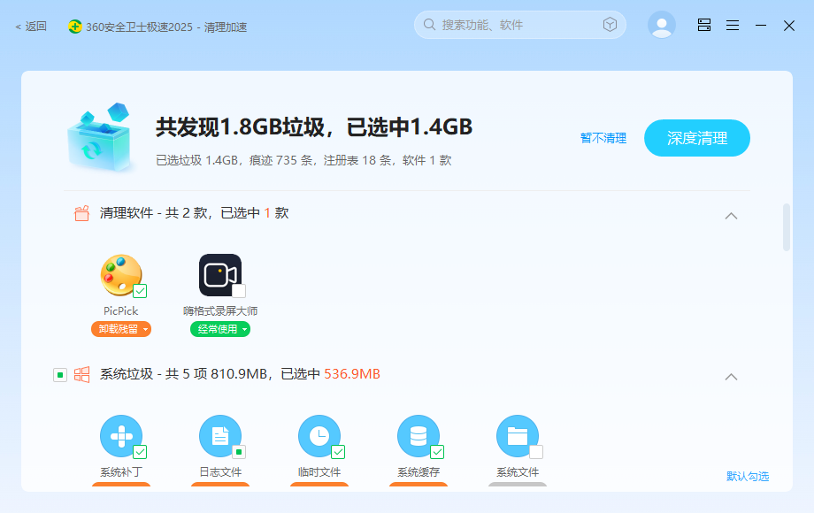The image size is (814, 513).
Task: Select the 系统补丁 cleanup icon
Action: pos(121,435)
